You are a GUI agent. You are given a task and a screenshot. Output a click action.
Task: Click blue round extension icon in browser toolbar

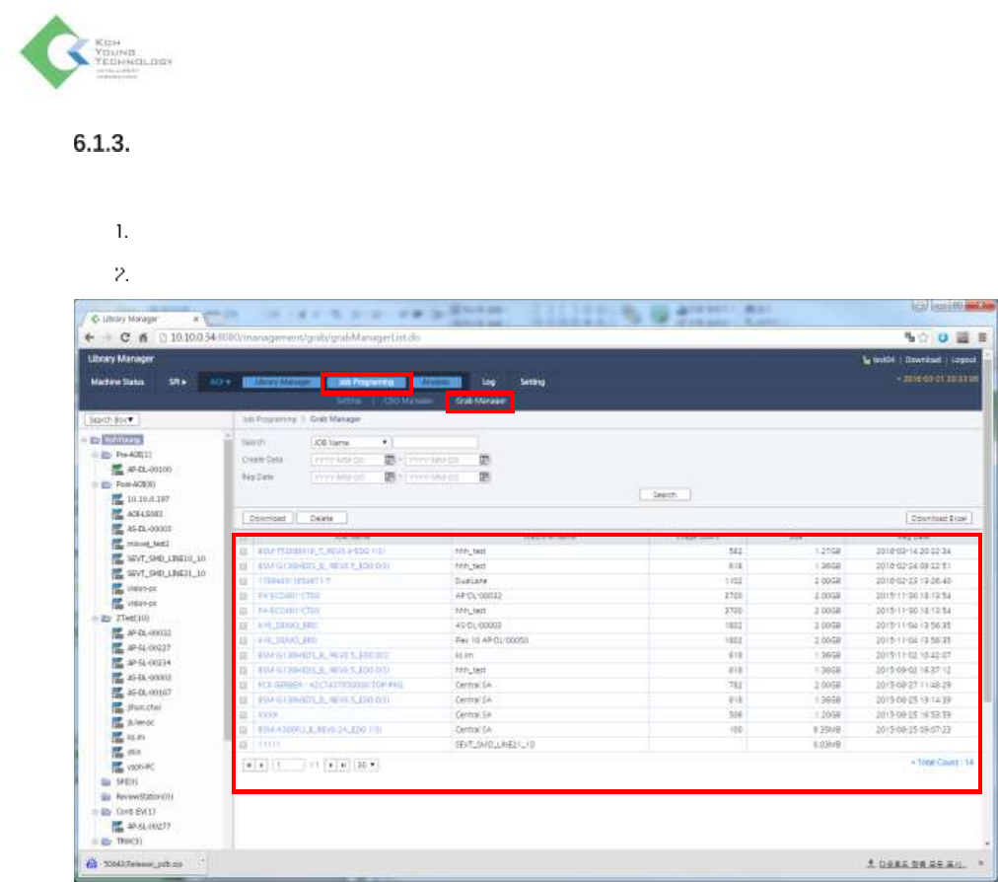[943, 337]
